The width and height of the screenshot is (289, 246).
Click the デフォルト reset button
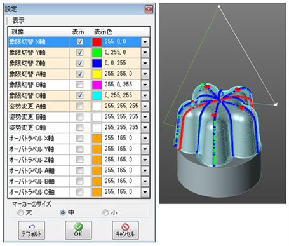tap(32, 230)
